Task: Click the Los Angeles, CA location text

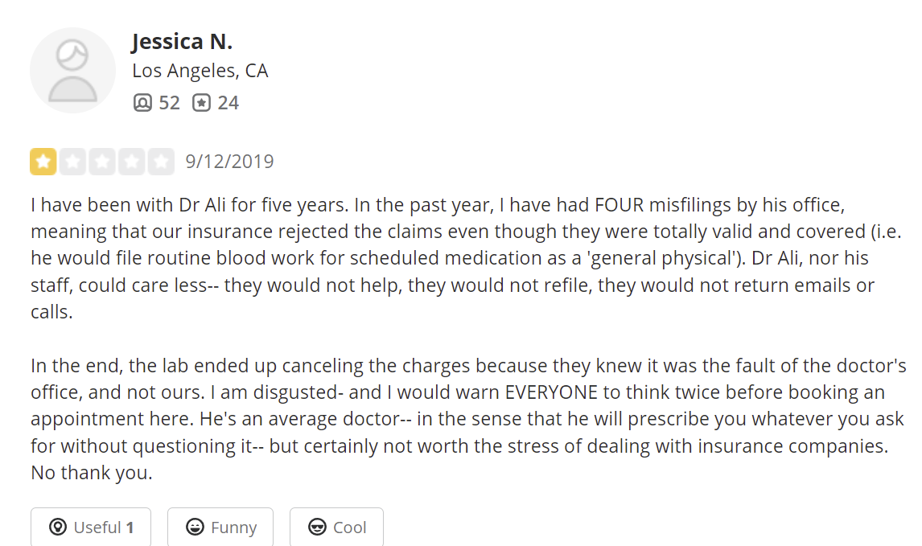Action: click(200, 71)
